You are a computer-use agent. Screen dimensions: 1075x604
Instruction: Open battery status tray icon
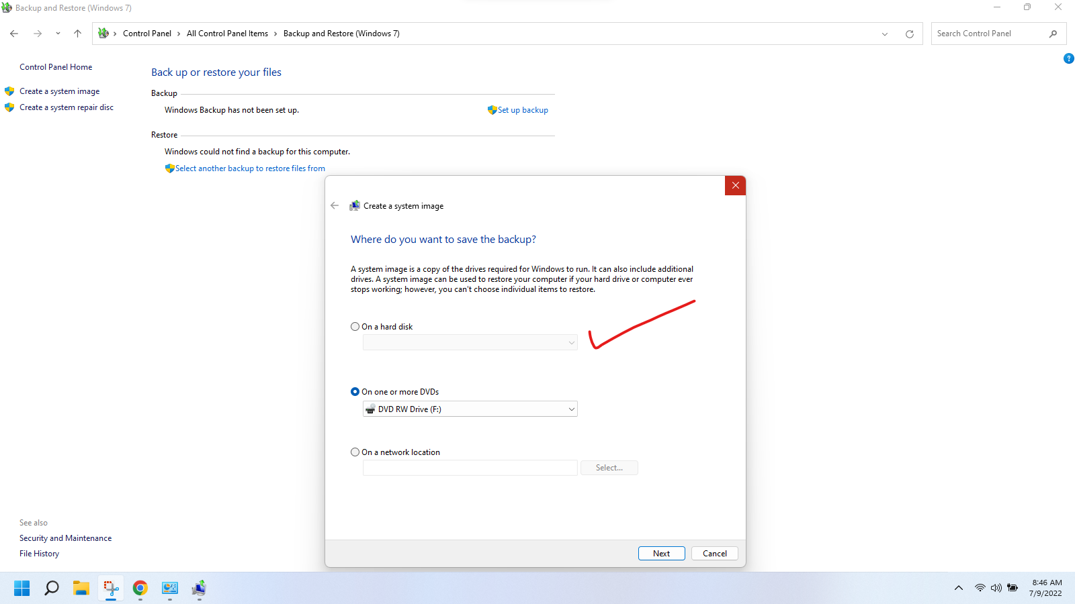click(1013, 589)
